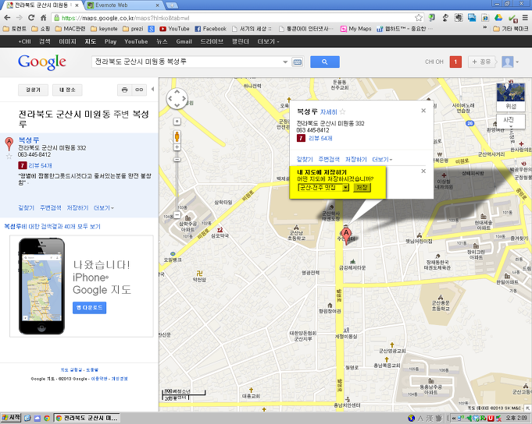Image resolution: width=532 pixels, height=424 pixels.
Task: Click 저장하기 link in info window
Action: 356,159
